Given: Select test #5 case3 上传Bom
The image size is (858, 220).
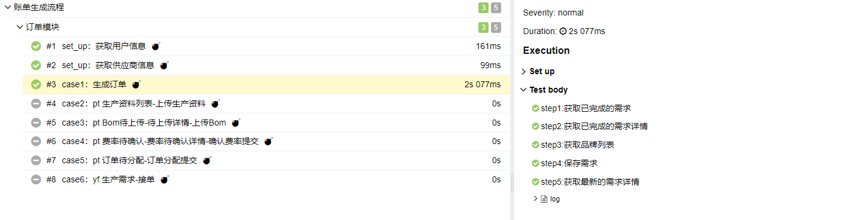Looking at the screenshot, I should click(266, 123).
